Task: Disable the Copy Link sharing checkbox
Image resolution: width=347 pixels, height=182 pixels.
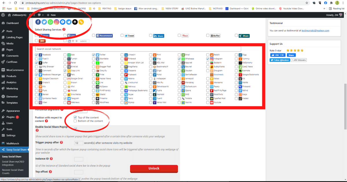Action: [x=65, y=70]
